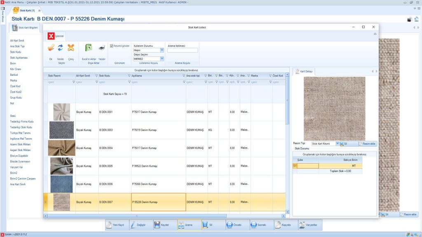Select the B DEN.0003 stock row thumbnail
Image resolution: width=422 pixels, height=237 pixels.
[61, 130]
